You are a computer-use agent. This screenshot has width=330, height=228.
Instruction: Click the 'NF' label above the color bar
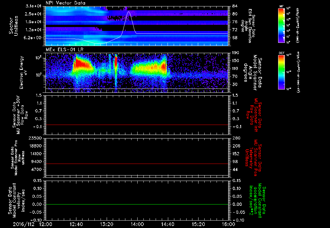(281, 6)
